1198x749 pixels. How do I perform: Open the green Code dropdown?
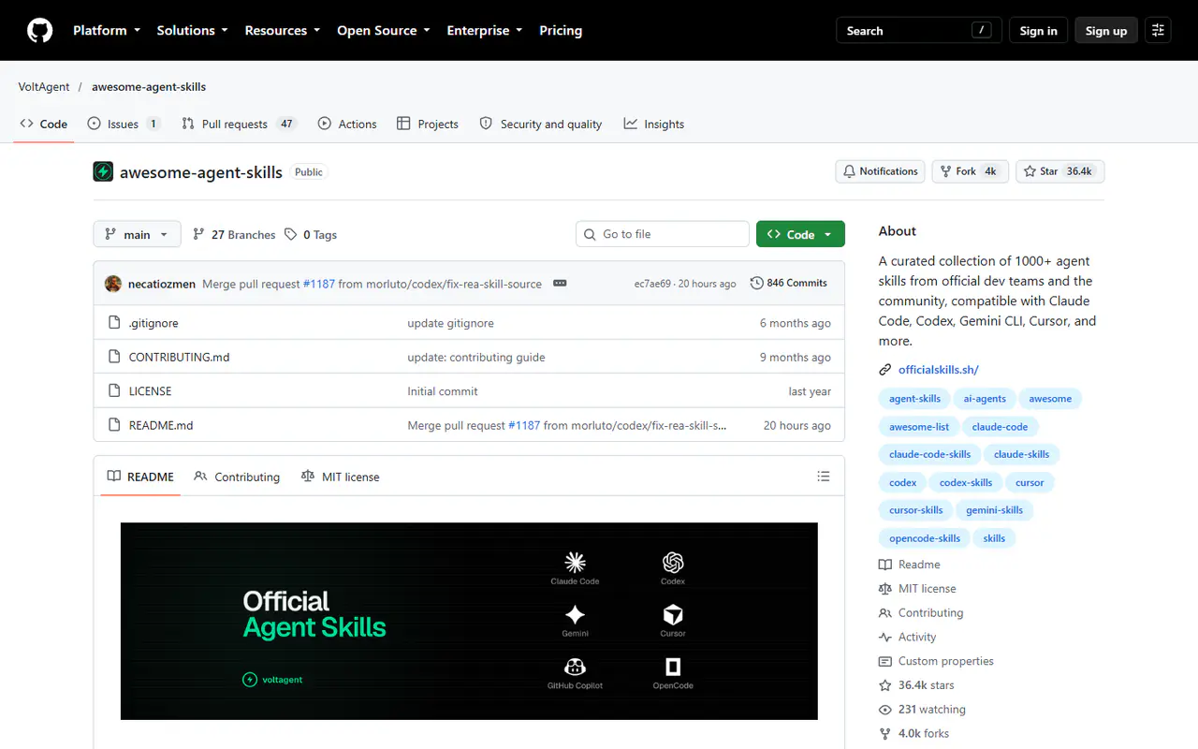coord(800,234)
